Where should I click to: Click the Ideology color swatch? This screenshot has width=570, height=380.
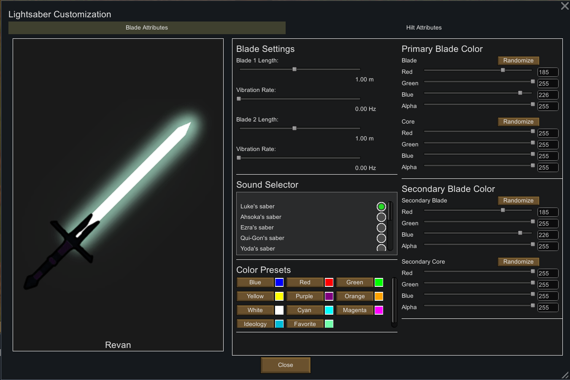(279, 324)
